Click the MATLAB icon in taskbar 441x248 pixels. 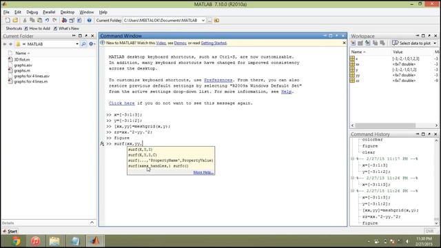(94, 241)
